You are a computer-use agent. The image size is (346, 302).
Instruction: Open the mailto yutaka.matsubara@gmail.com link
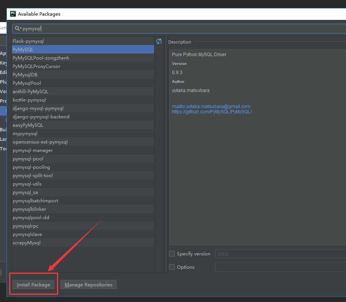pos(211,107)
